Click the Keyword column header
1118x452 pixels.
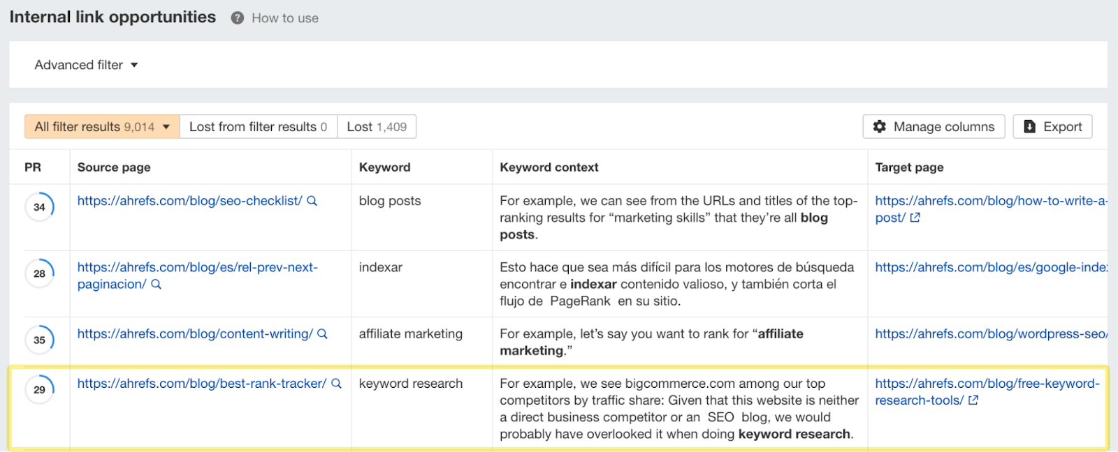(x=384, y=167)
